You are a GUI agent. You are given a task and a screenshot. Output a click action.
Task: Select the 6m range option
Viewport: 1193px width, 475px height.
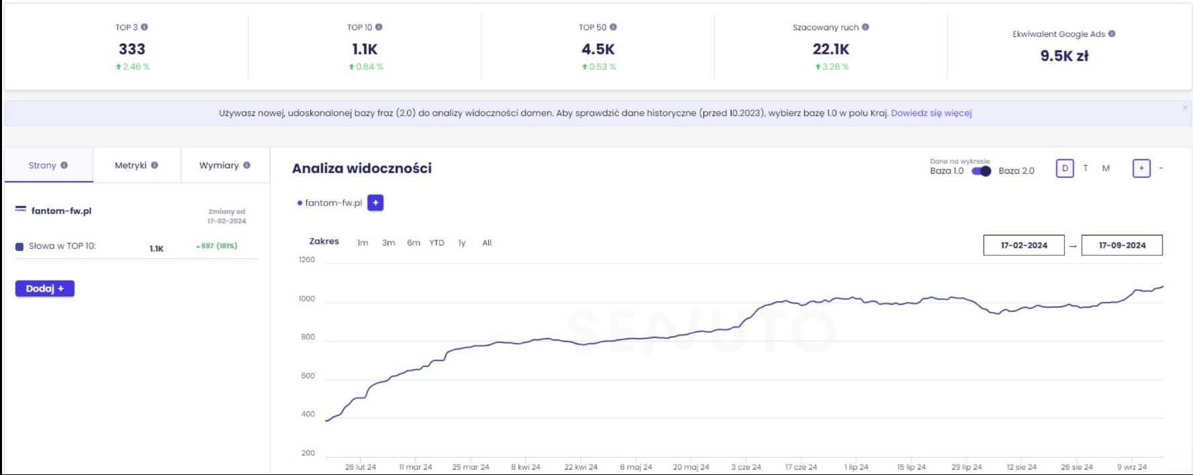coord(413,243)
